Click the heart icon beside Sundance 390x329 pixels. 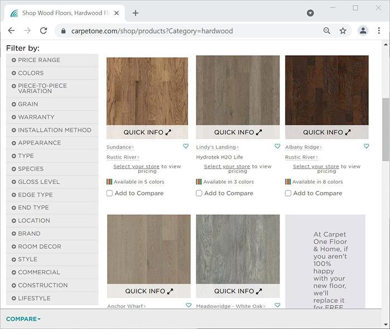[x=186, y=147]
